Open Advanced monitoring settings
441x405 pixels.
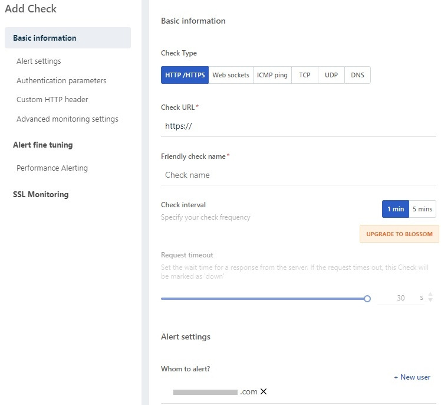(x=67, y=119)
